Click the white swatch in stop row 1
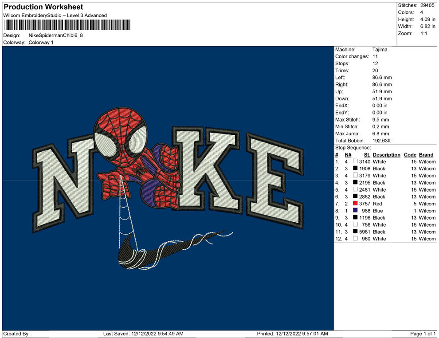 tap(355, 161)
